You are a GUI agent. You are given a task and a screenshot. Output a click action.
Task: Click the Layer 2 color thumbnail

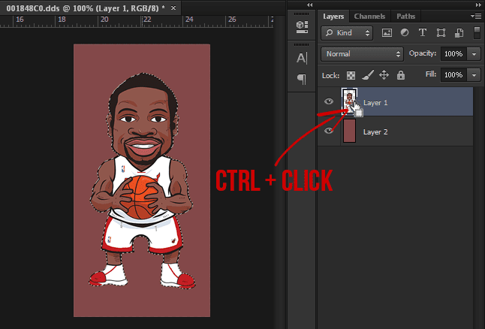[x=350, y=131]
